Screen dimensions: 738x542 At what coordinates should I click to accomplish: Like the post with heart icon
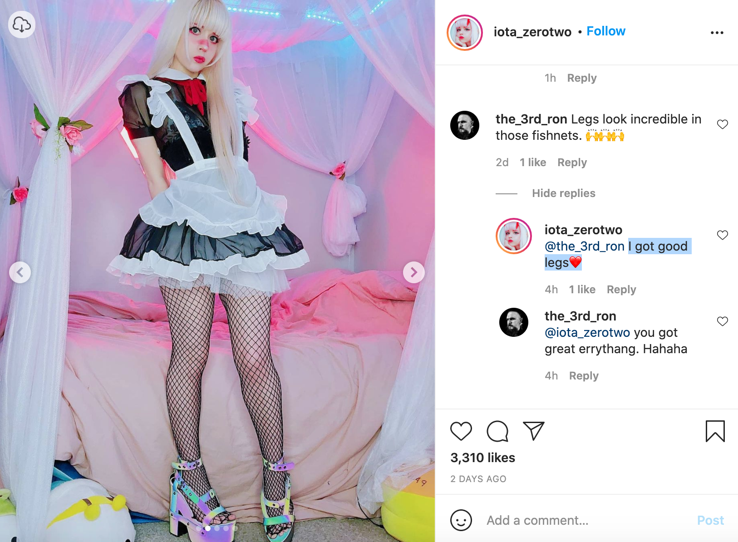[x=461, y=431]
